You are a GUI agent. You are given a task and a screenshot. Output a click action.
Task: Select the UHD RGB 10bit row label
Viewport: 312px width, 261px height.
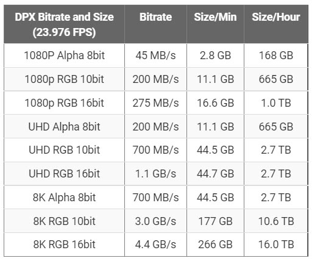[x=64, y=150]
